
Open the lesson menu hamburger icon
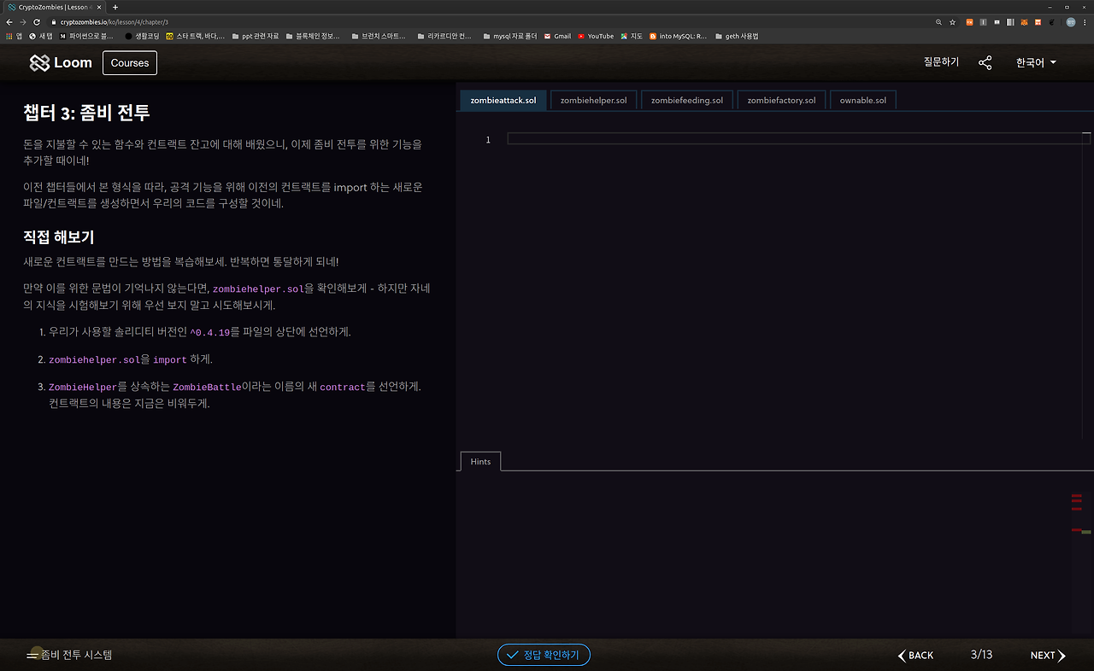point(32,655)
